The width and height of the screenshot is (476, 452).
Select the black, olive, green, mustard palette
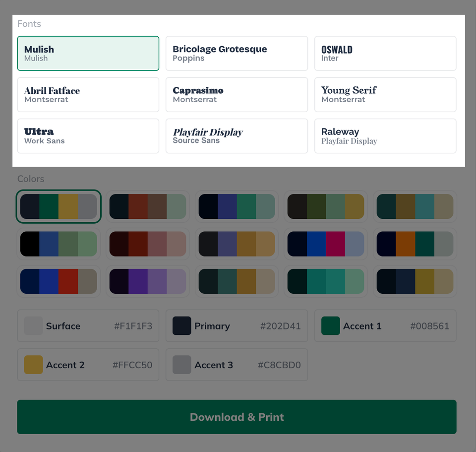[x=326, y=206]
